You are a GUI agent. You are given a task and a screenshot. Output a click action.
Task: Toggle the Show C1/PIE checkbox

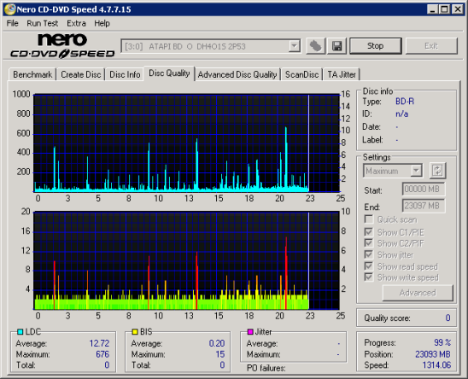point(369,232)
